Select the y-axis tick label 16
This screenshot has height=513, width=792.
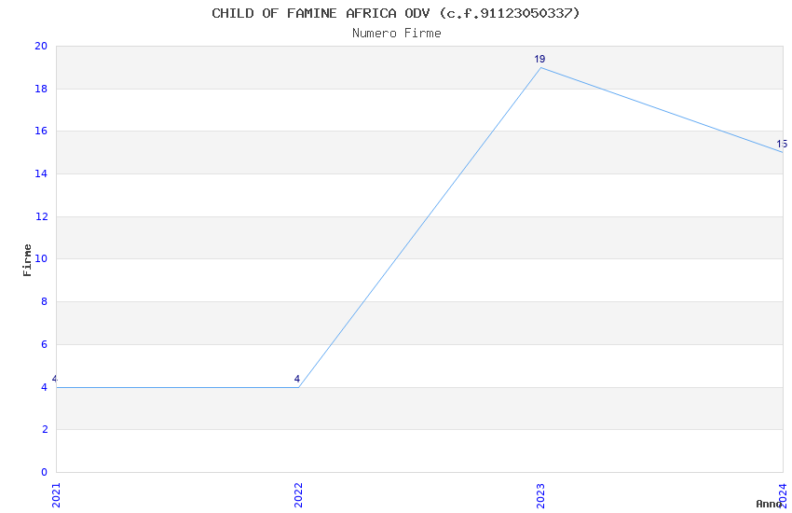41,132
